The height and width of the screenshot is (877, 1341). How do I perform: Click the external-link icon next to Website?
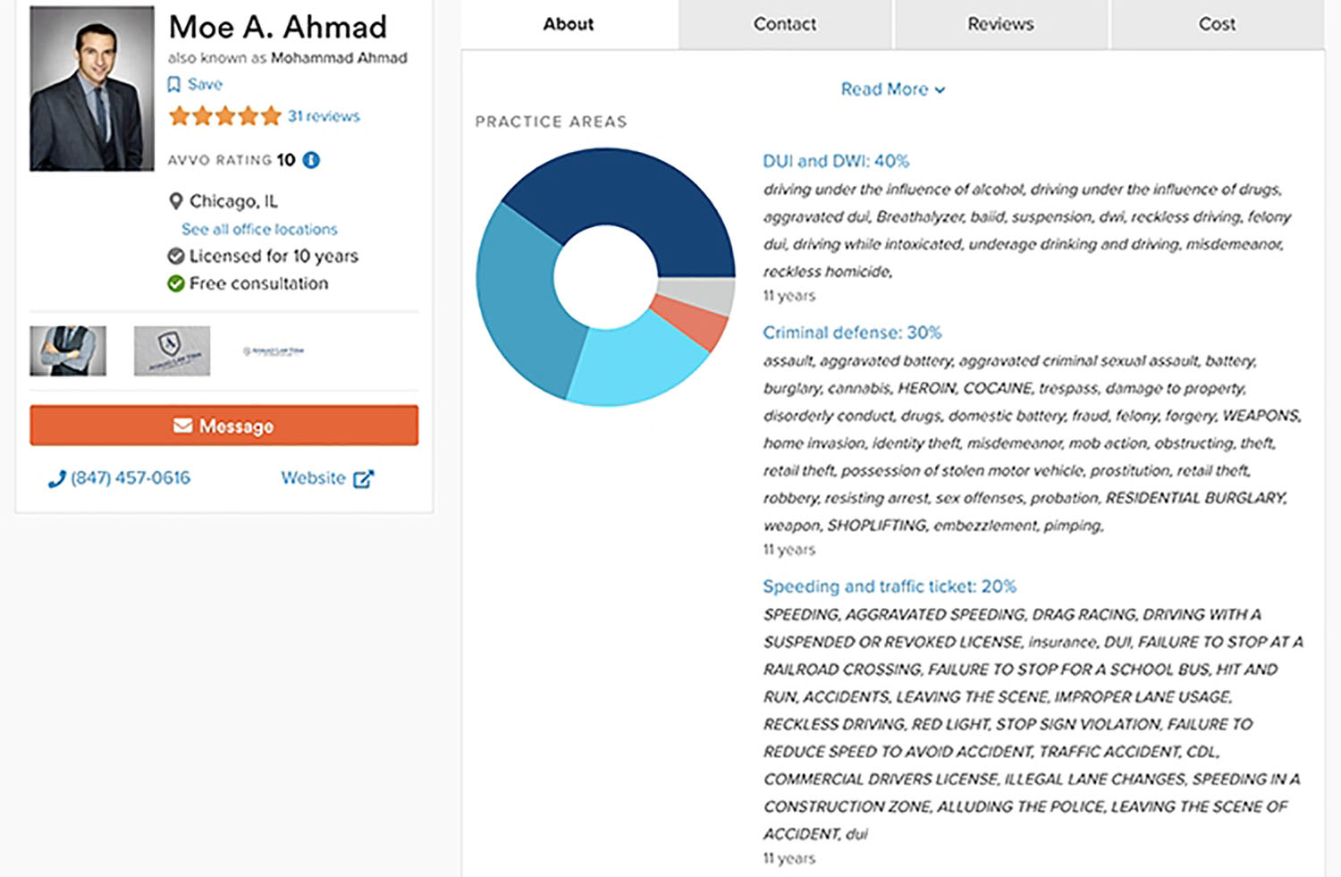pyautogui.click(x=363, y=479)
